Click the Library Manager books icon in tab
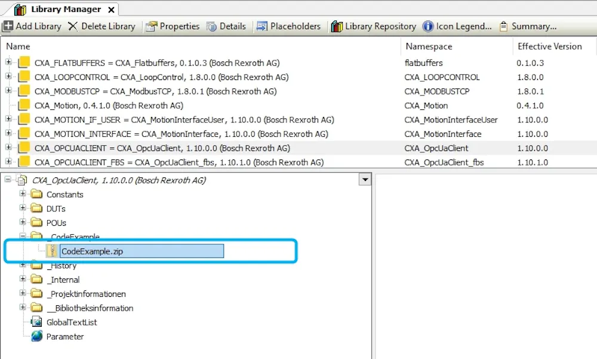597x359 pixels. point(20,10)
